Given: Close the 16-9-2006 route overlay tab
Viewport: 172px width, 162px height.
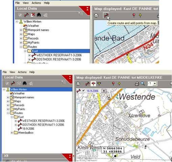Looking at the screenshot, I should [104, 91].
